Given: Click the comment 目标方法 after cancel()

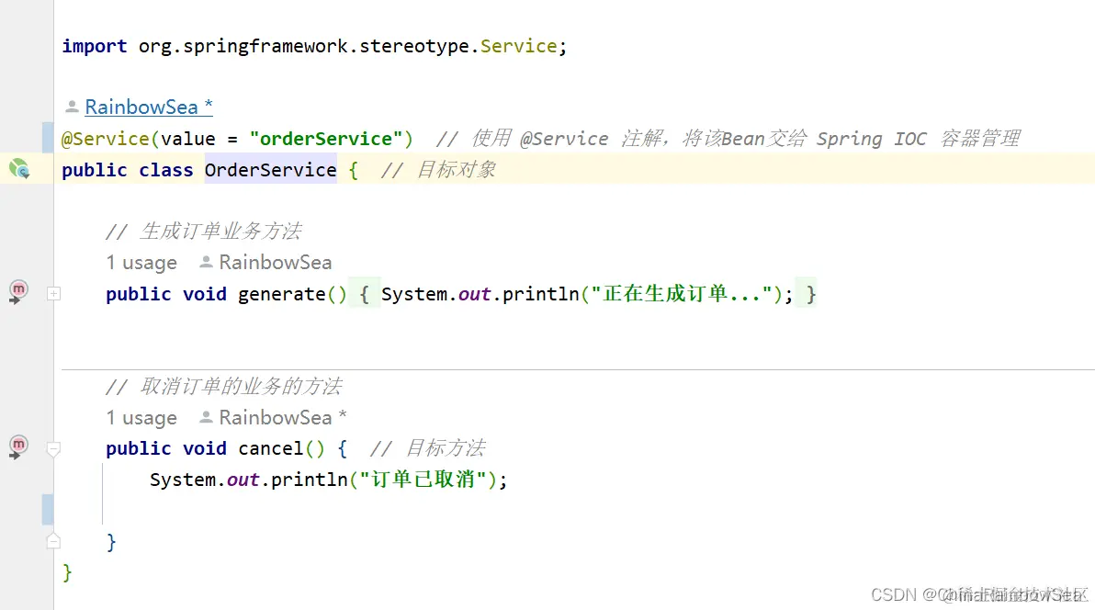Looking at the screenshot, I should 427,448.
